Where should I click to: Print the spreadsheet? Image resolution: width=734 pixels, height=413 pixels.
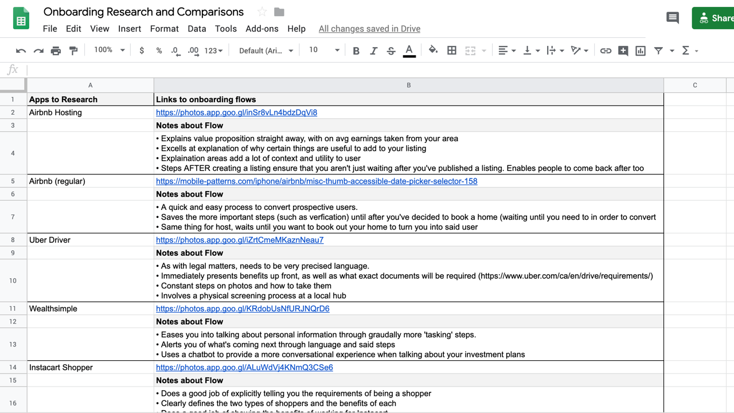(x=56, y=51)
